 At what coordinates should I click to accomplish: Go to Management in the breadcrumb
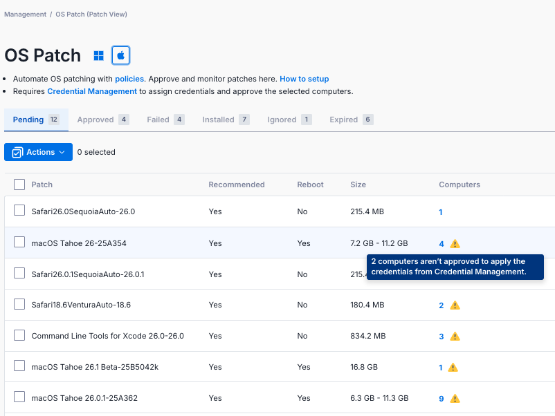tap(25, 14)
